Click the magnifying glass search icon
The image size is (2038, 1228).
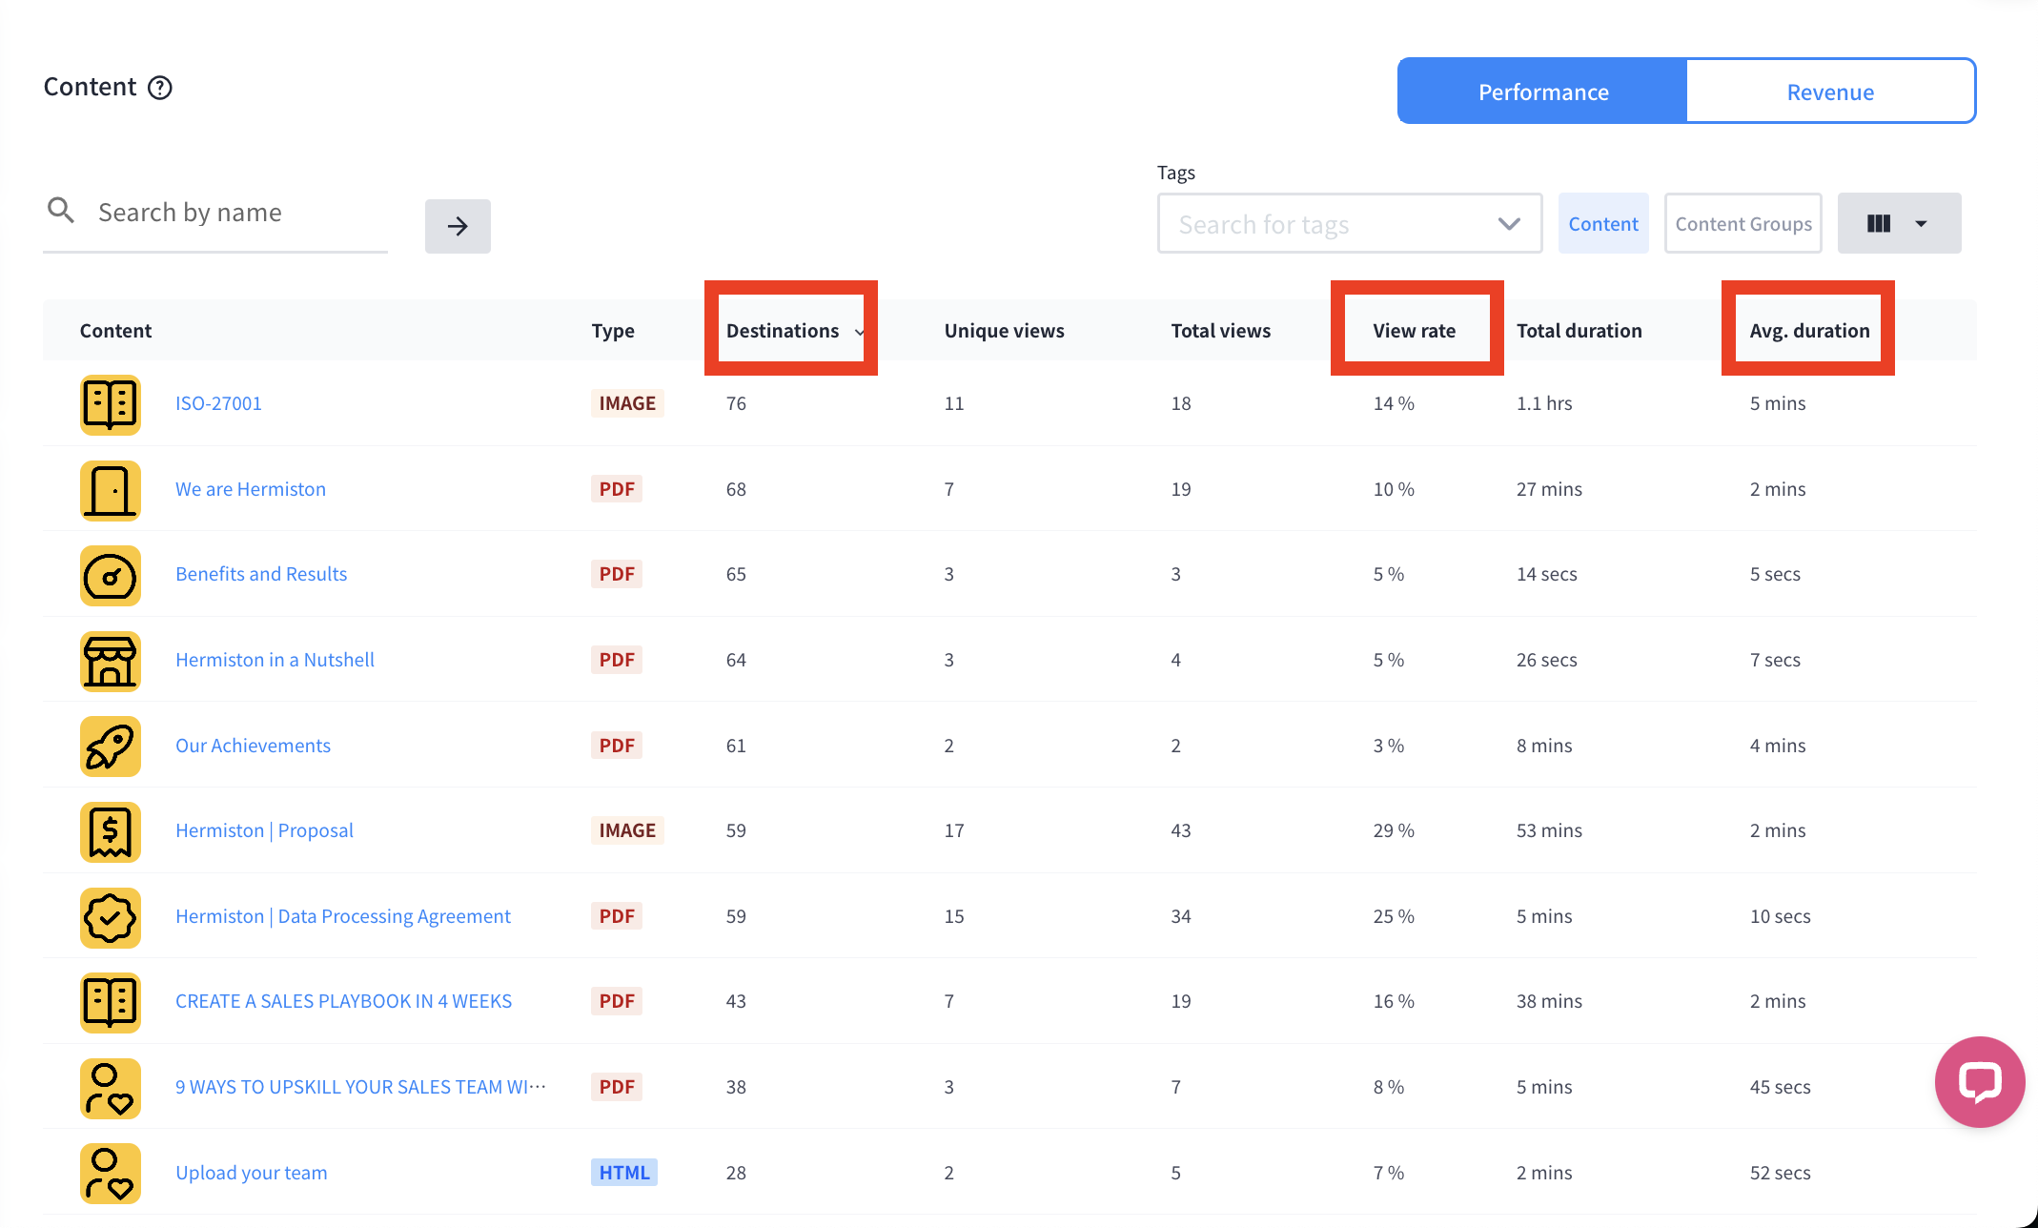(x=61, y=211)
